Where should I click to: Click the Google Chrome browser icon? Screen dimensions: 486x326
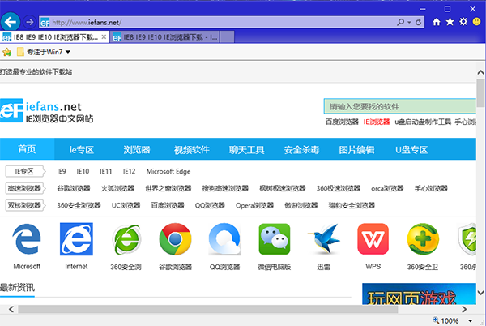[175, 241]
